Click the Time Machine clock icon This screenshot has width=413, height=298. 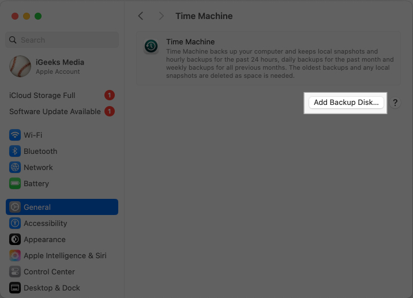point(151,46)
